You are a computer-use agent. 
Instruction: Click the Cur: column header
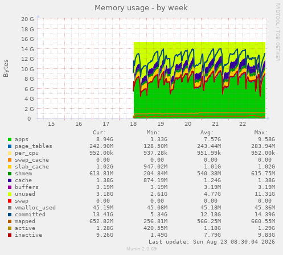point(100,133)
